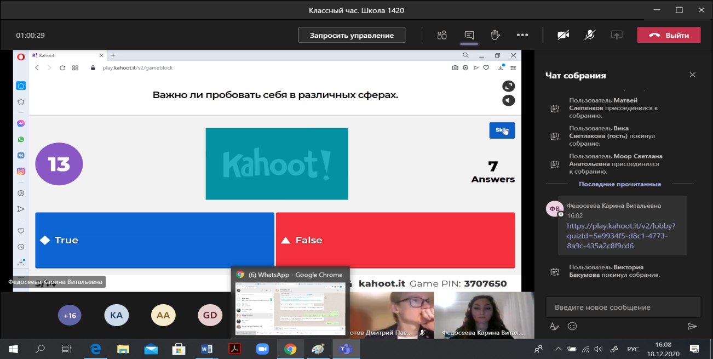This screenshot has height=359, width=713.
Task: Select the GD participant avatar
Action: (x=210, y=315)
